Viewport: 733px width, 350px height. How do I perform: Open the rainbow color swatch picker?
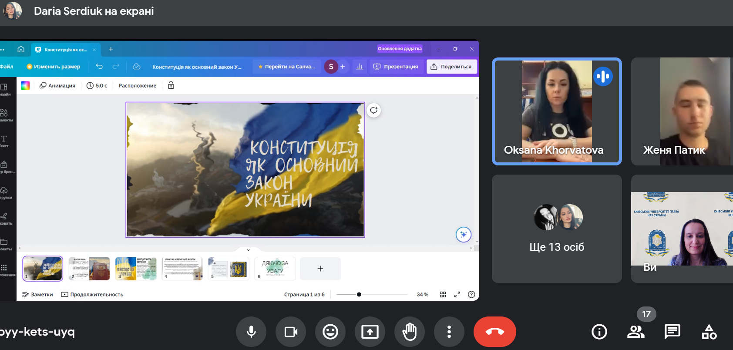[25, 86]
